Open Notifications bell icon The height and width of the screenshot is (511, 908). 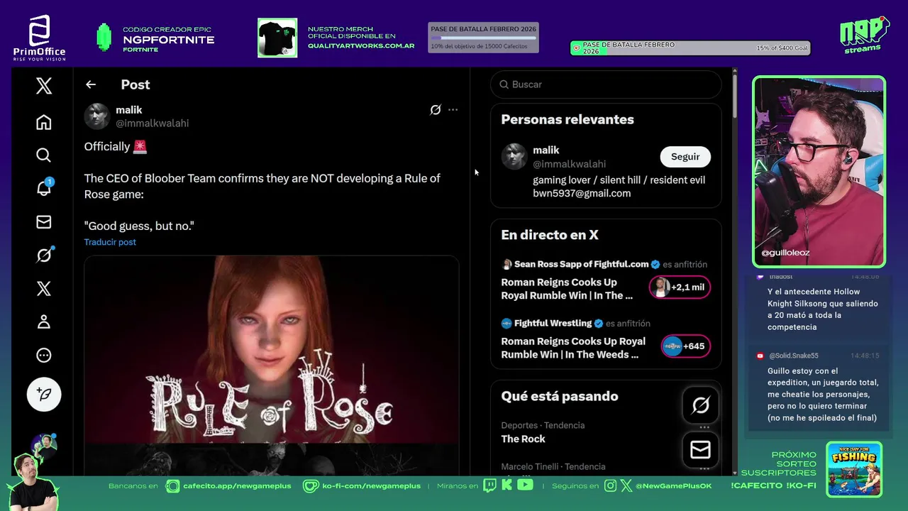pos(44,187)
